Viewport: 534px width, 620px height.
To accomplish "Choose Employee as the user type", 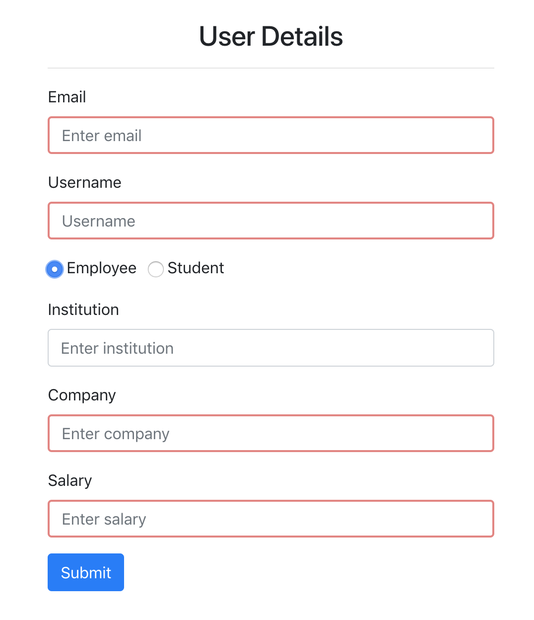I will click(55, 269).
